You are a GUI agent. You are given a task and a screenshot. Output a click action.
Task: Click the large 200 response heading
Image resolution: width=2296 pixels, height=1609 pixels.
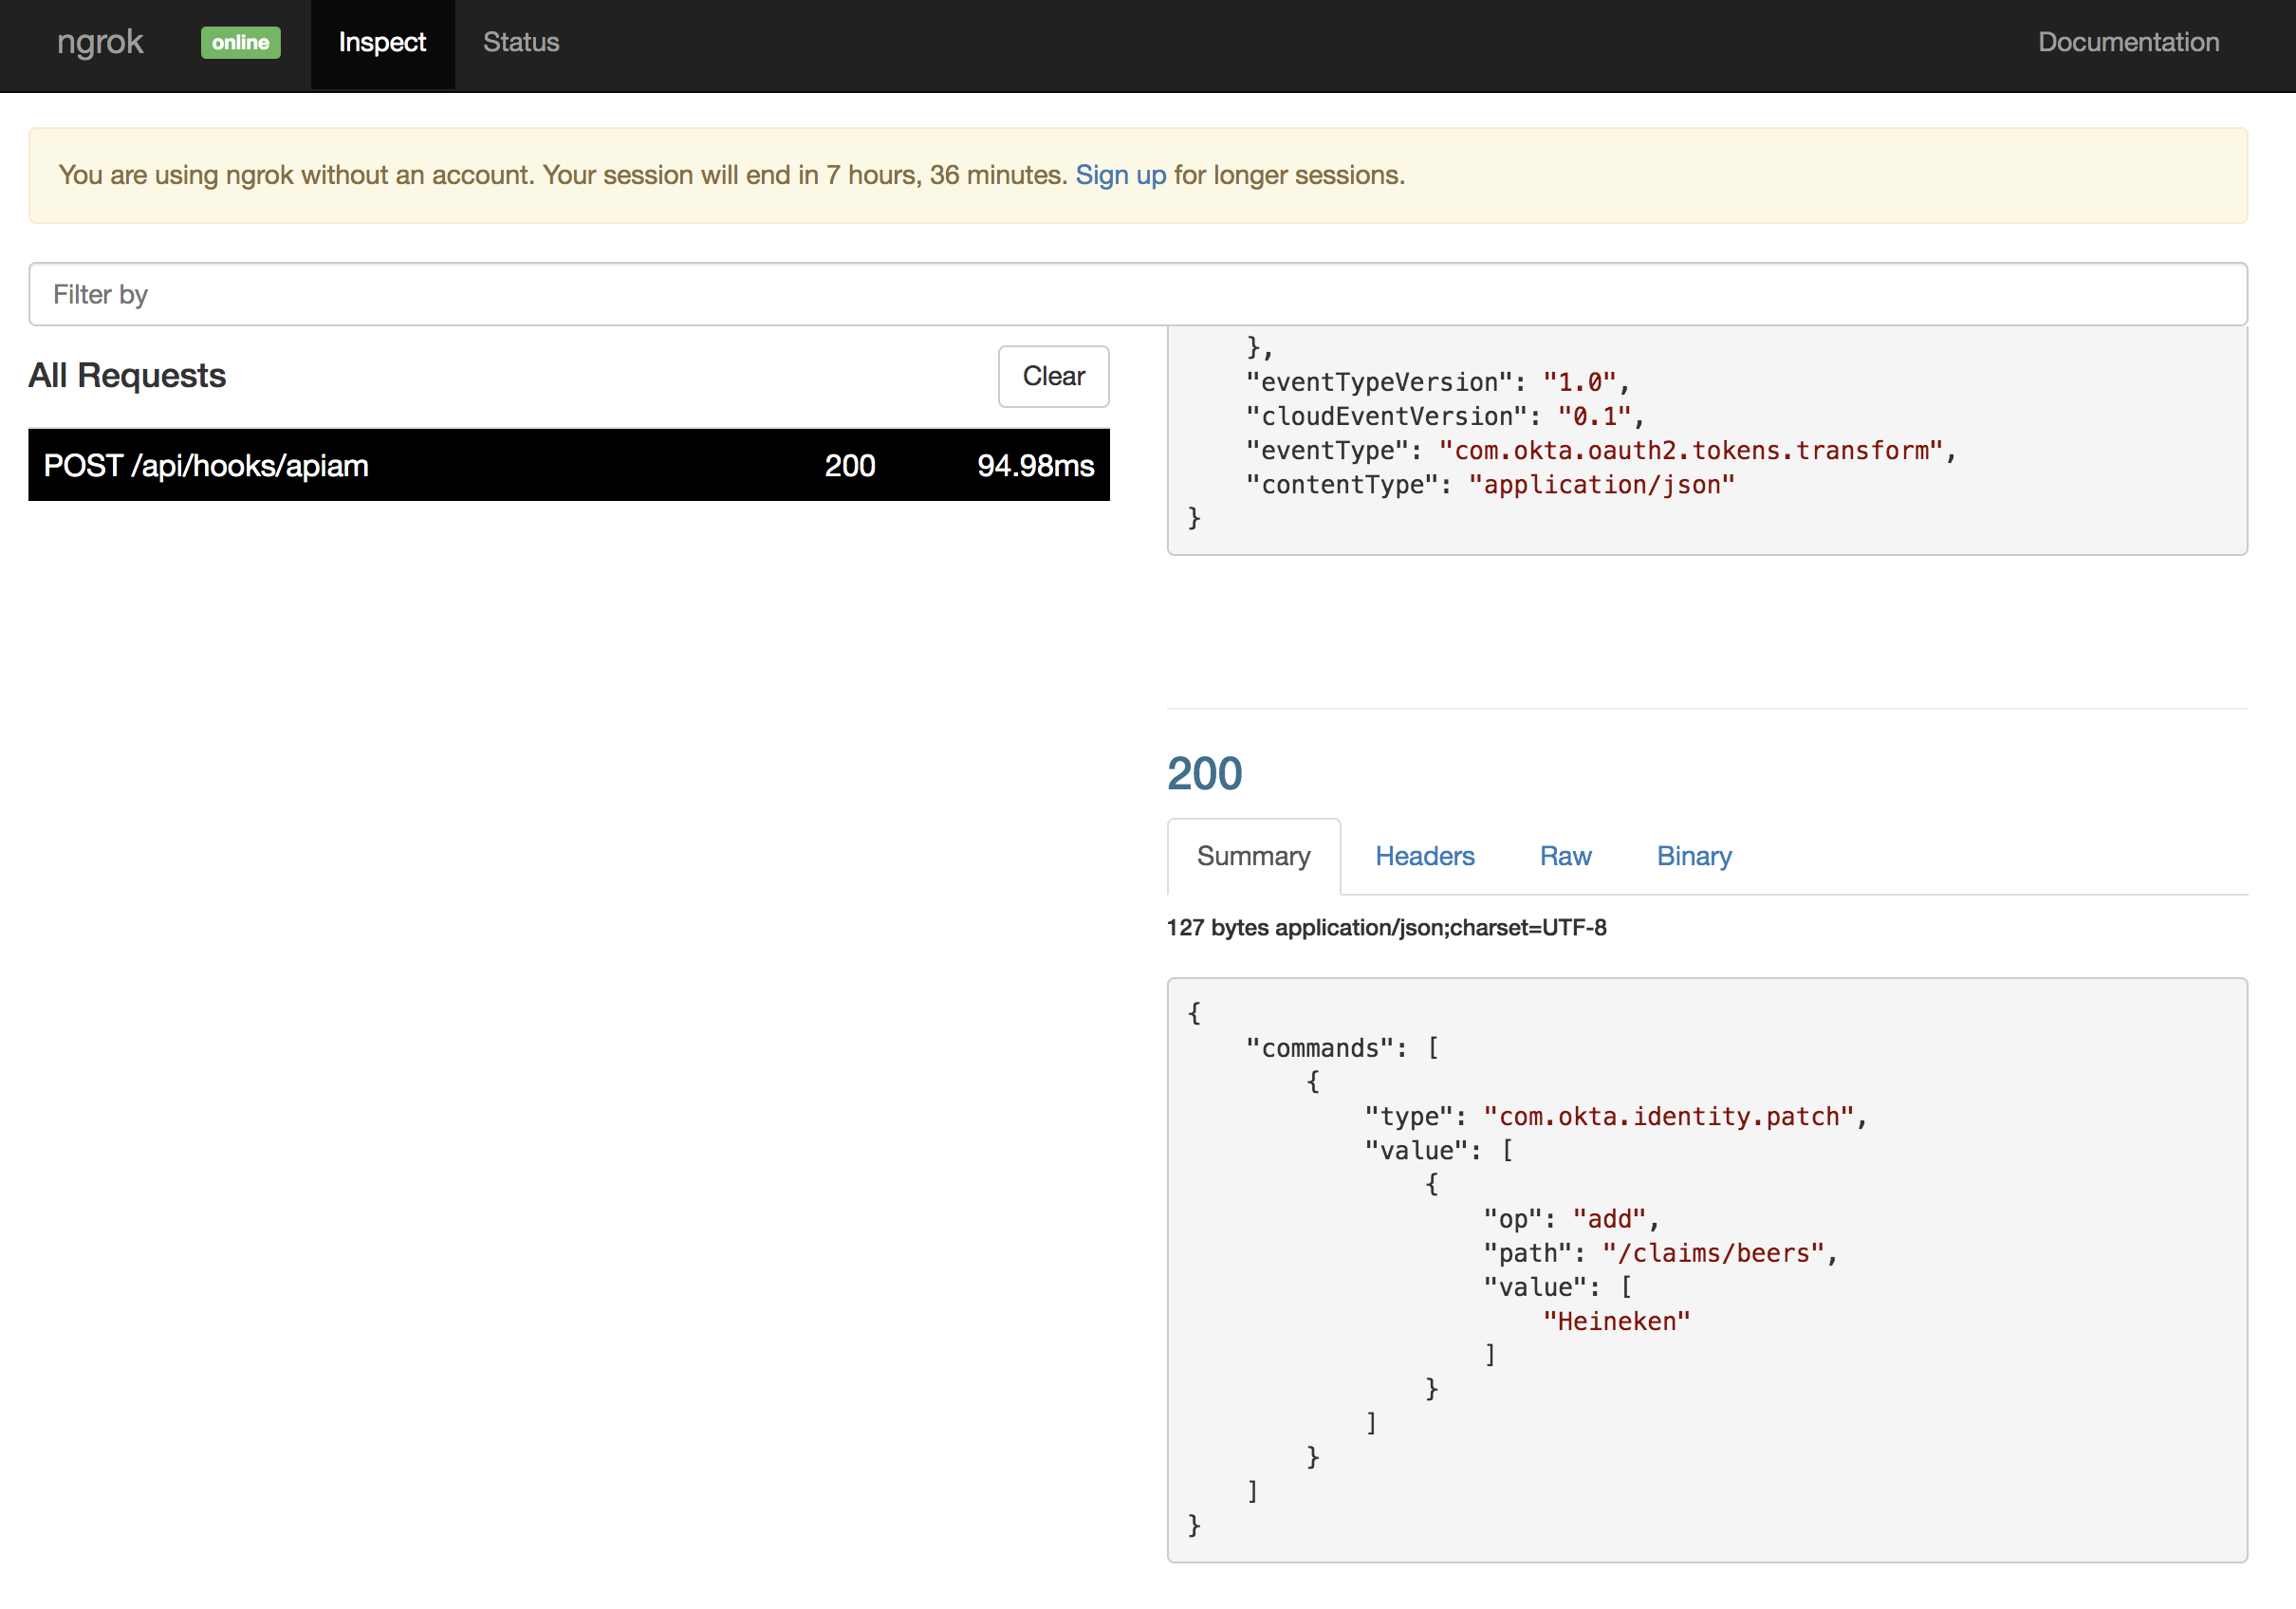point(1204,773)
